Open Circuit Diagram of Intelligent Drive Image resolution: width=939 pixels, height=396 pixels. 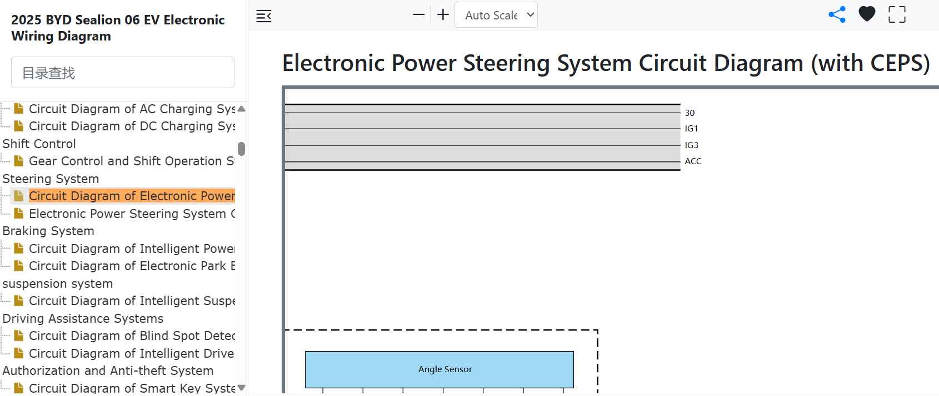click(132, 353)
